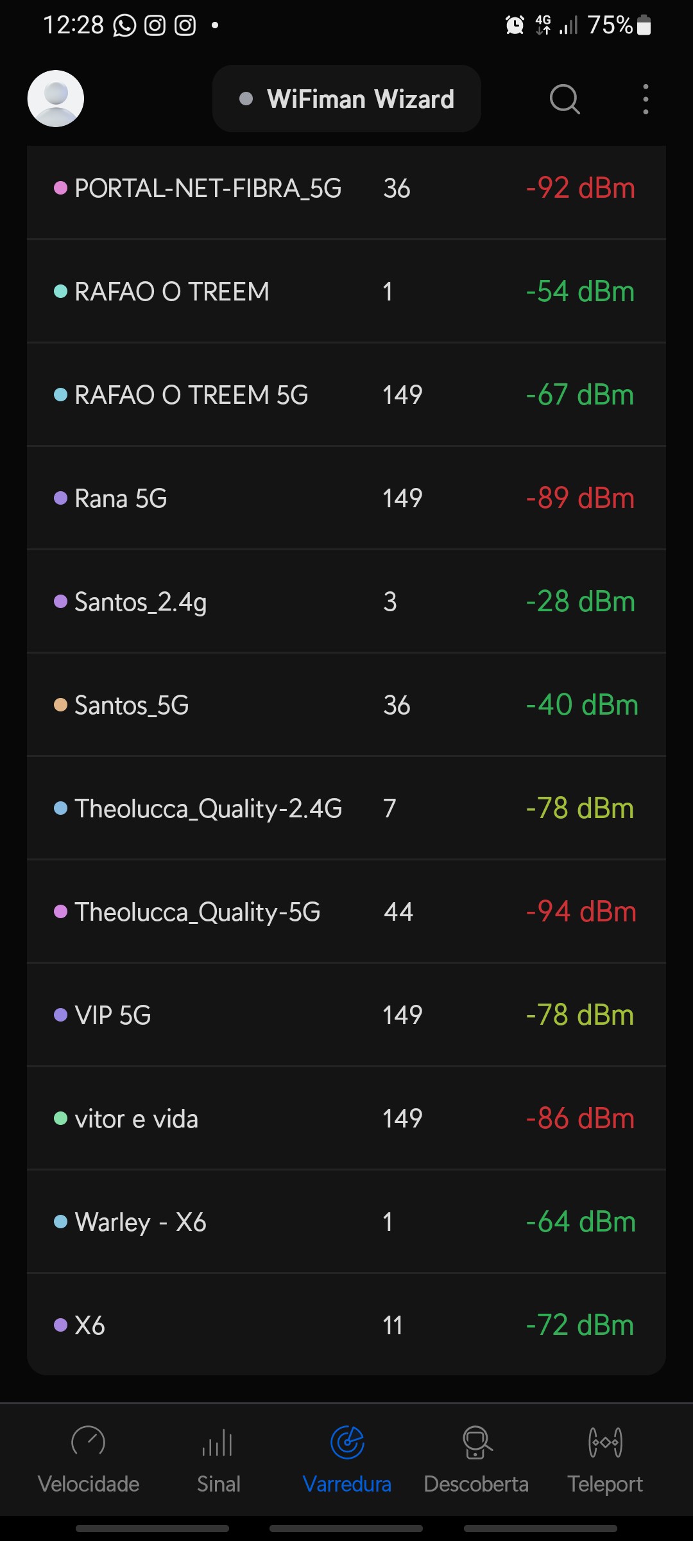Tap the Theolucca_Quality-2.4G network
This screenshot has width=693, height=1541.
[346, 808]
